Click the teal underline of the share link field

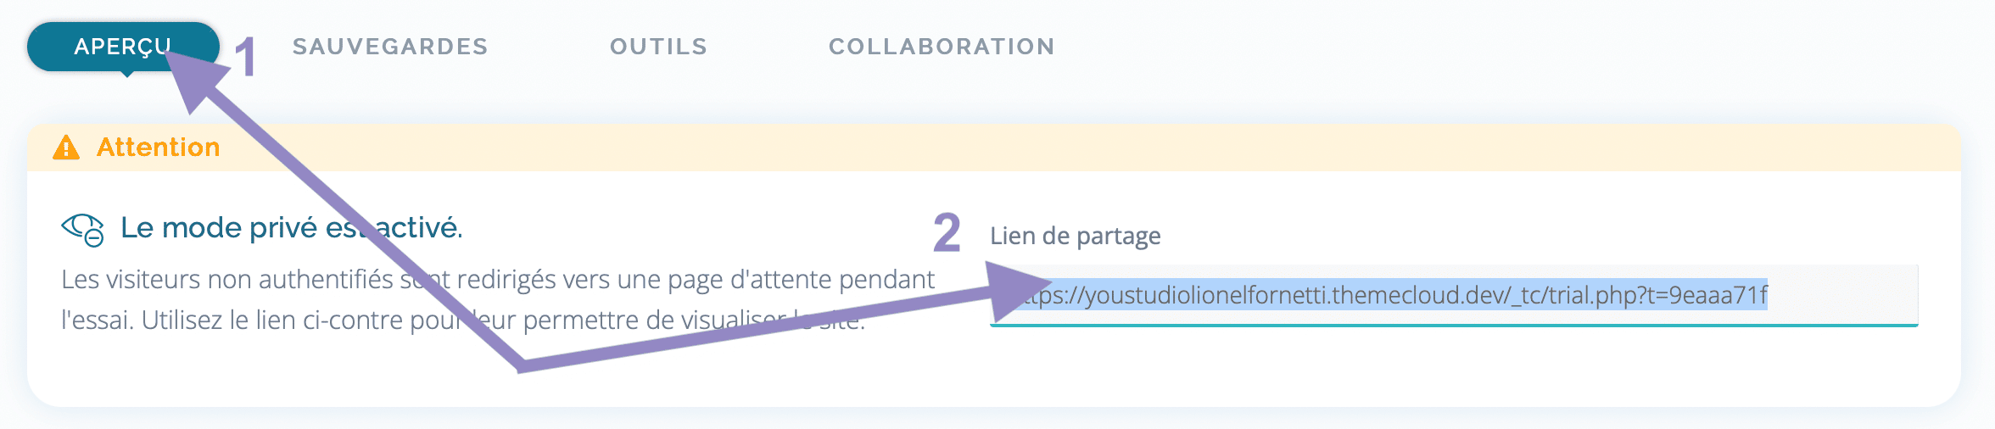point(1454,325)
